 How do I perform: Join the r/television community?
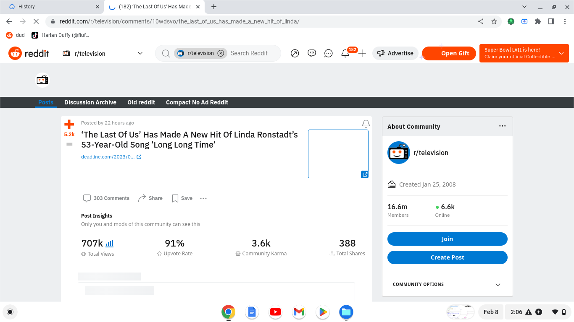pyautogui.click(x=447, y=239)
